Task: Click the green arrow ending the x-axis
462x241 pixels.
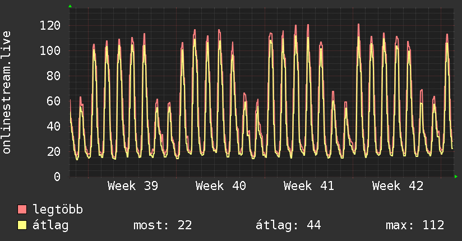Action: [x=456, y=177]
